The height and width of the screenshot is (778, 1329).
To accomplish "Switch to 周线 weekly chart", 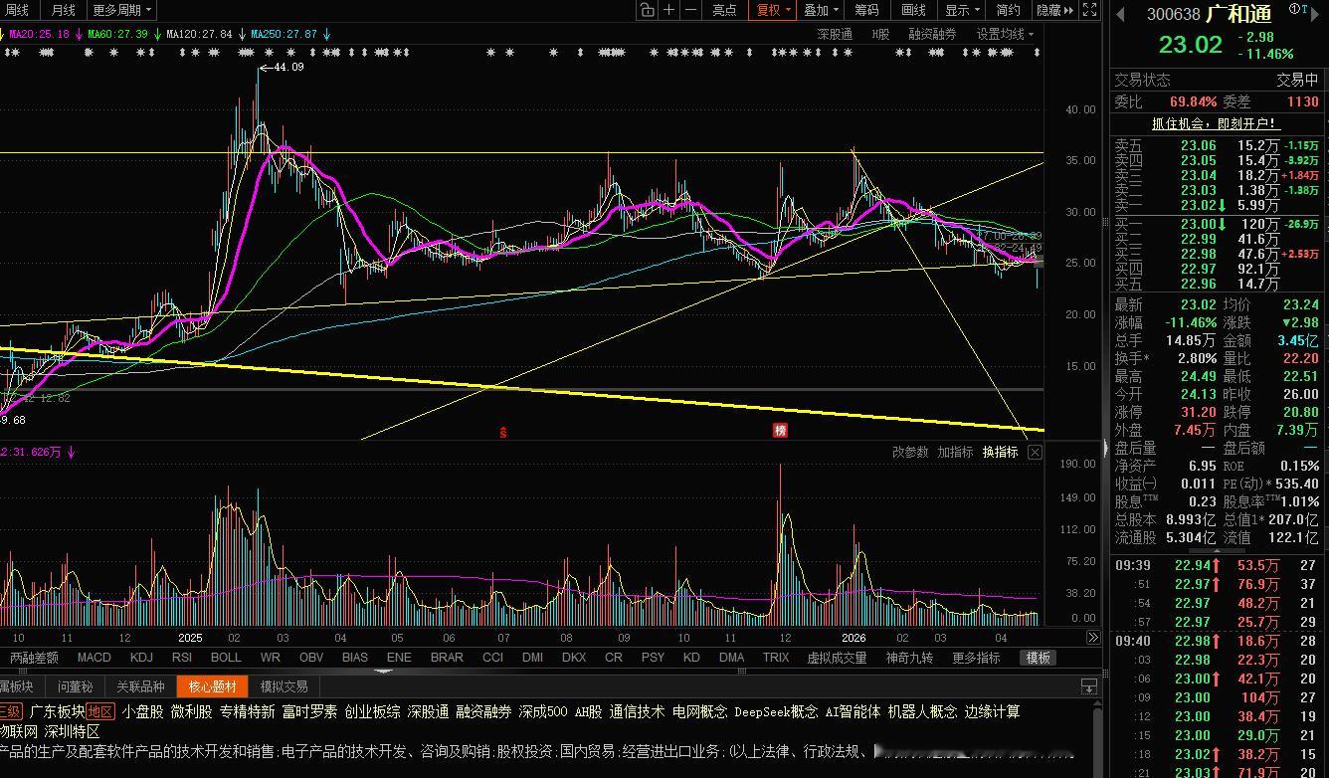I will 17,10.
